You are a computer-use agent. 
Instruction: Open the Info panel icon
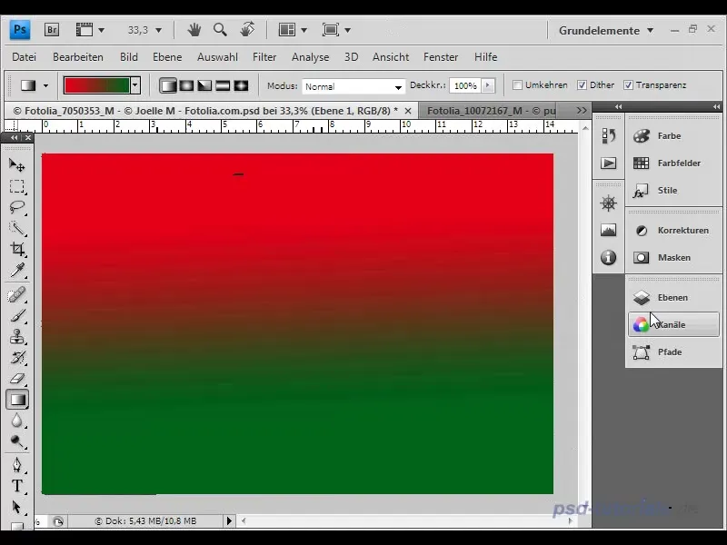[x=608, y=257]
